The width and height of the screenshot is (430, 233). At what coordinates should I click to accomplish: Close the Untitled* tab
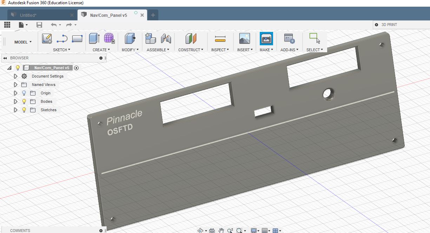72,15
